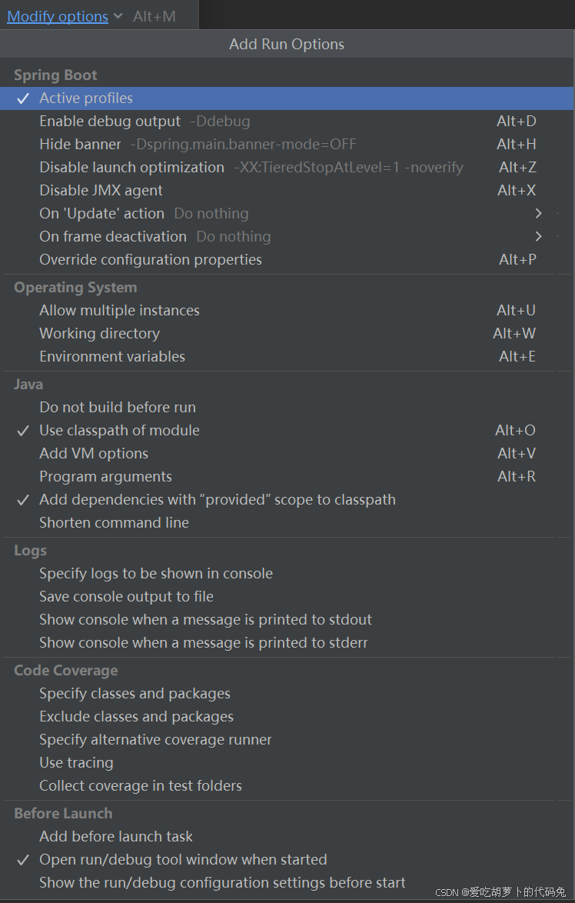
Task: Enable debug output with -Ddebug
Action: tap(109, 121)
